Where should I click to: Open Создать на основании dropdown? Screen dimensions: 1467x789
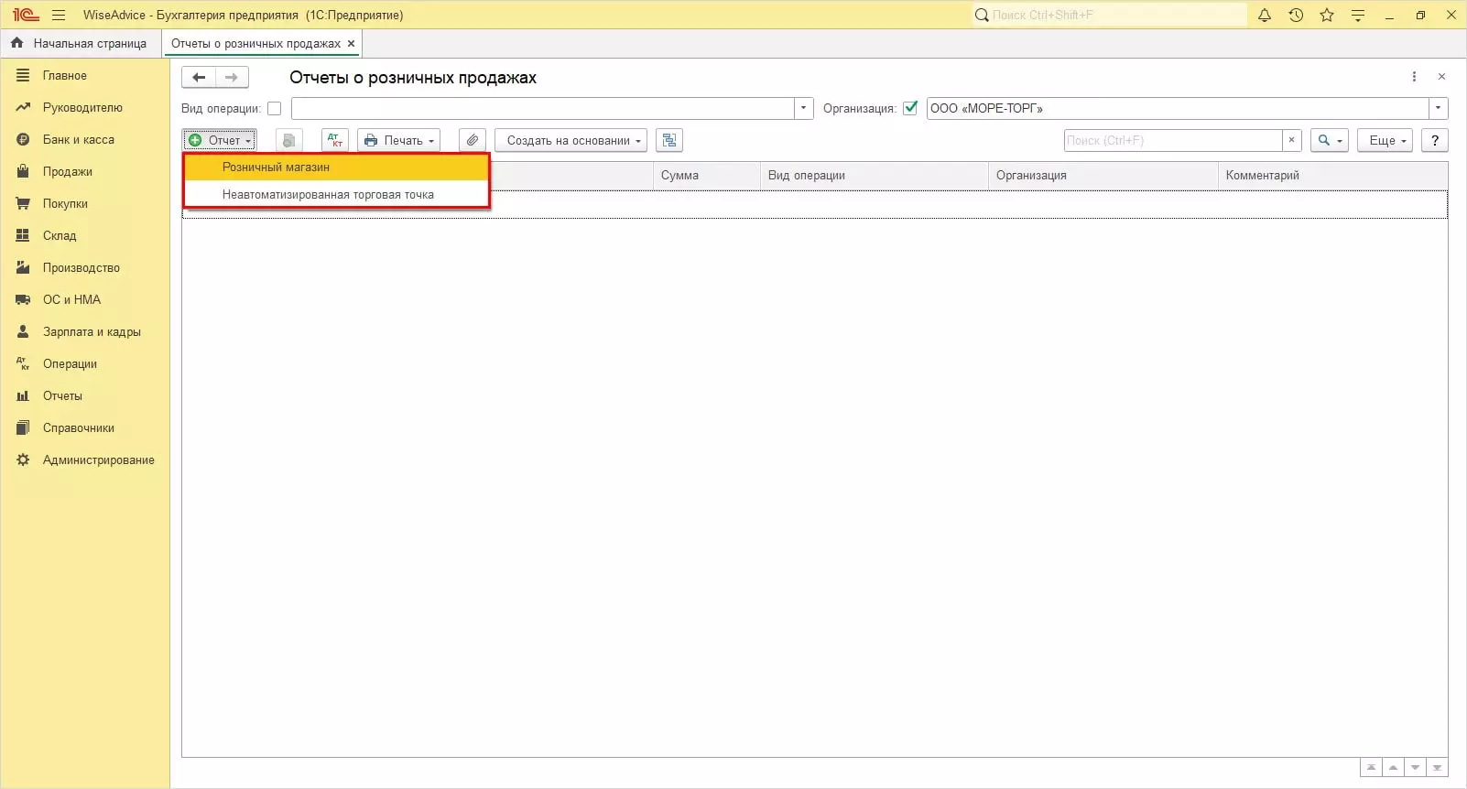tap(571, 140)
